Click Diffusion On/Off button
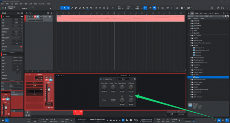The height and width of the screenshot is (123, 230). pos(113,100)
